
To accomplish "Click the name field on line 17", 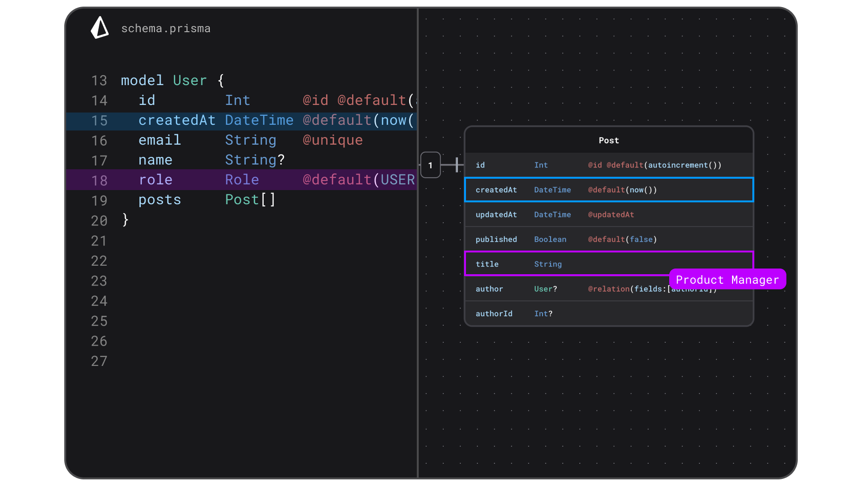I will tap(155, 160).
